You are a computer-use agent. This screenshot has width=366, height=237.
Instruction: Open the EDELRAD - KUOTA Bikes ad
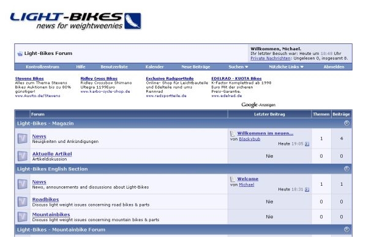(x=236, y=79)
